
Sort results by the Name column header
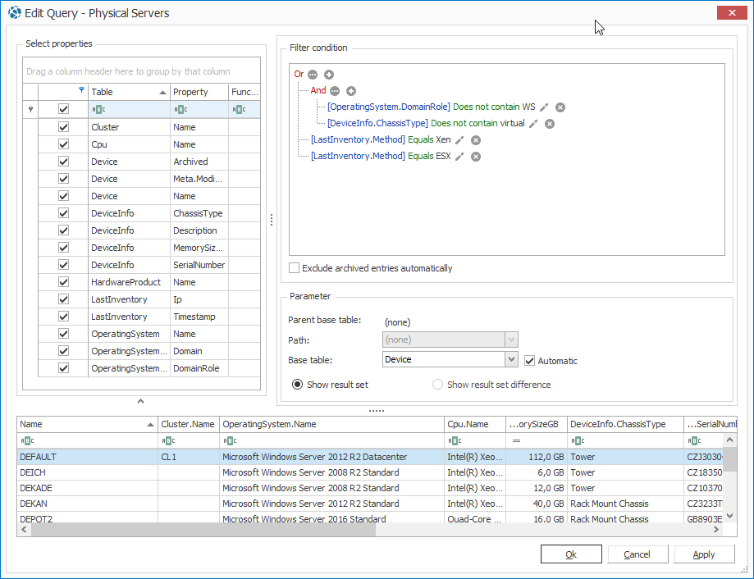(87, 424)
